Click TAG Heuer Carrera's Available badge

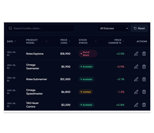[86, 105]
